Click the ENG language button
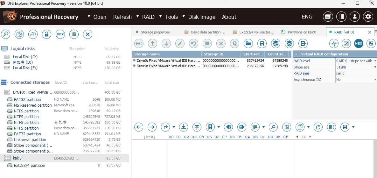377x178 pixels. pyautogui.click(x=307, y=17)
